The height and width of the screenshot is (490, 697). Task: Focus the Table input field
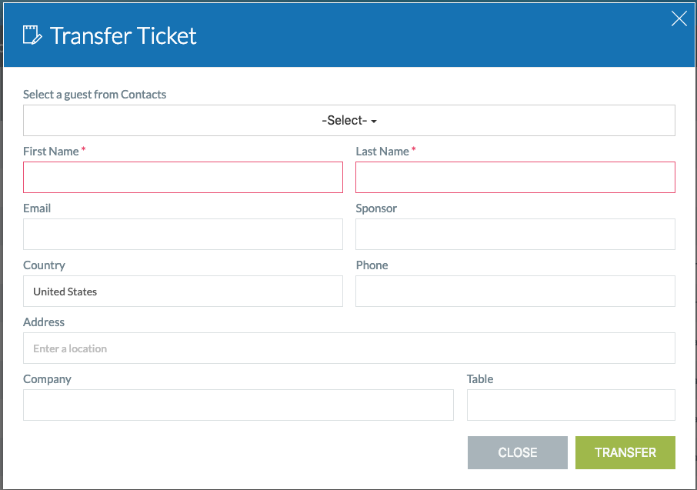pos(571,405)
